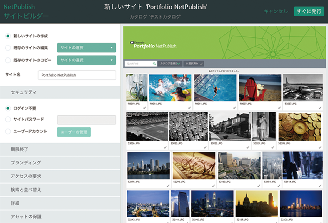Image resolution: width=328 pixels, height=223 pixels.
Task: Expand the 詳細 section
Action: [x=60, y=203]
